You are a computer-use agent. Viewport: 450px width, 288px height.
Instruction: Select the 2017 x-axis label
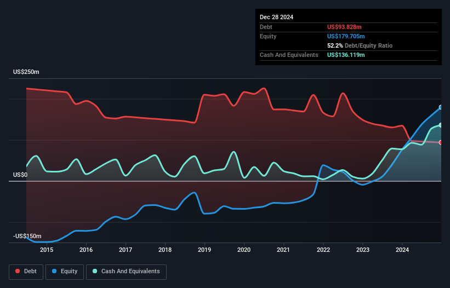pyautogui.click(x=126, y=250)
